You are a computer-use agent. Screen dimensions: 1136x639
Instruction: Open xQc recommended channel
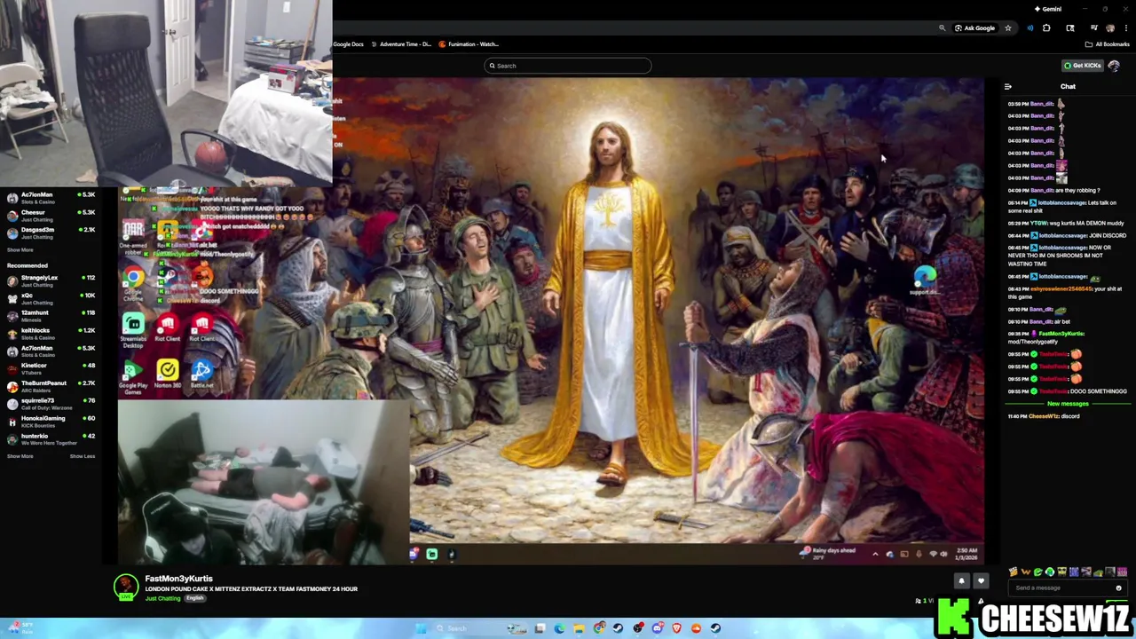[x=51, y=299]
